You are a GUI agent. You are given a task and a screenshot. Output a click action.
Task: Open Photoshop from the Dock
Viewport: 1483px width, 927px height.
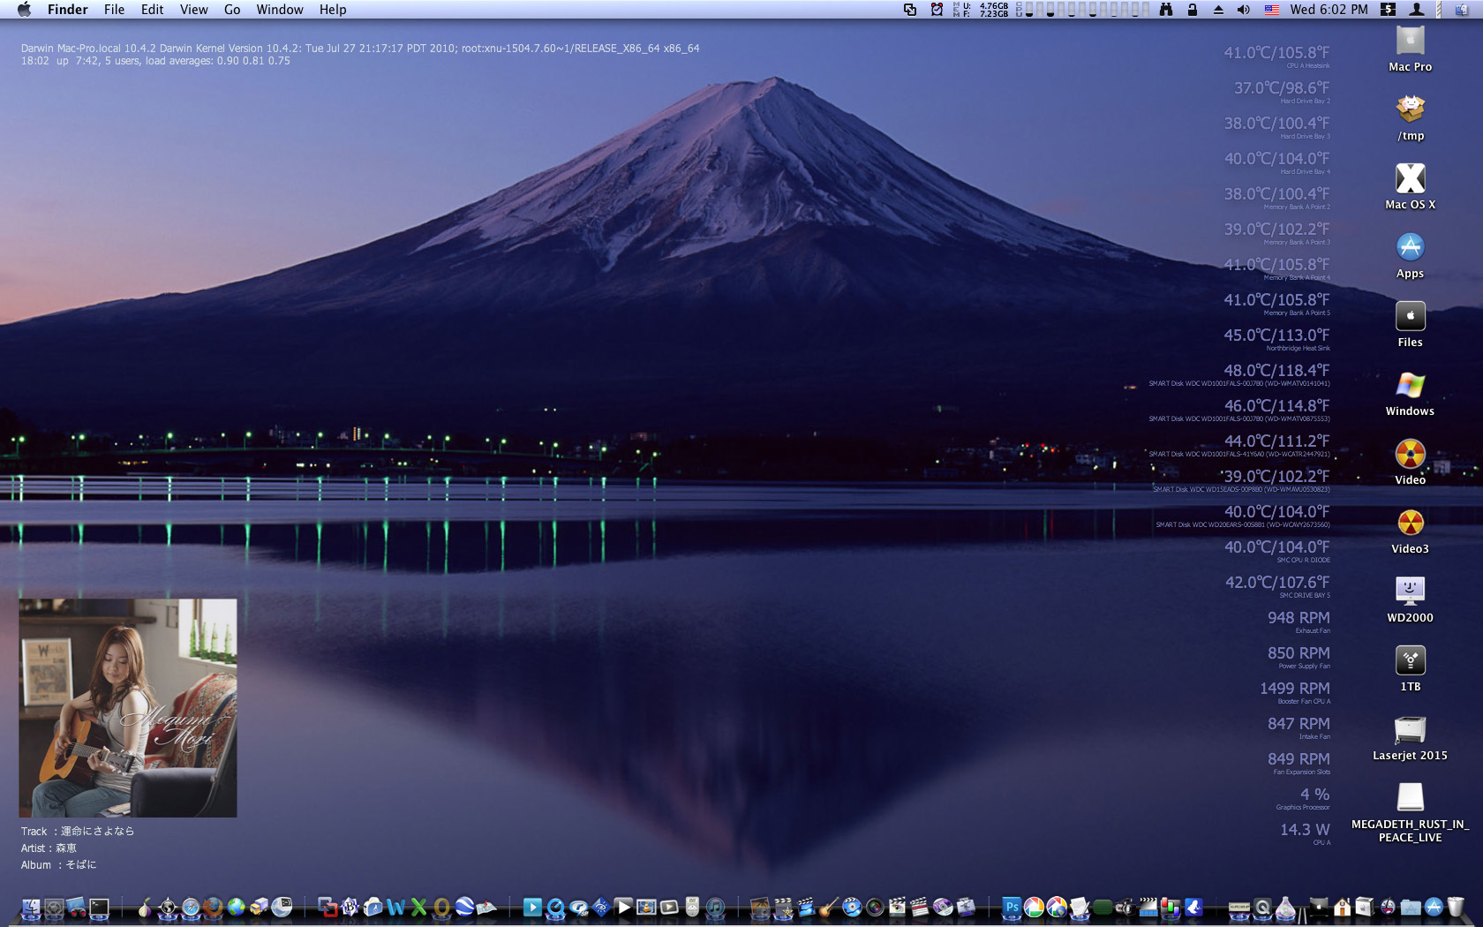1011,907
